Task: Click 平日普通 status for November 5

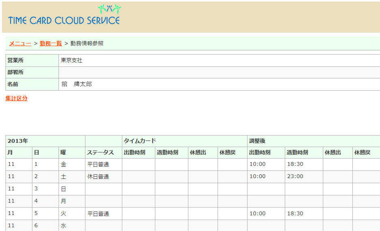Action: click(x=98, y=214)
